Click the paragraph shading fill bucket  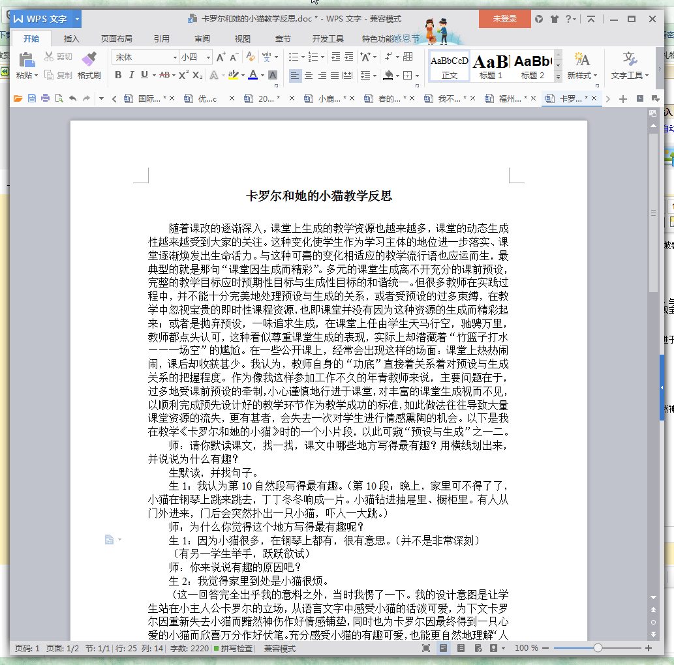(388, 76)
